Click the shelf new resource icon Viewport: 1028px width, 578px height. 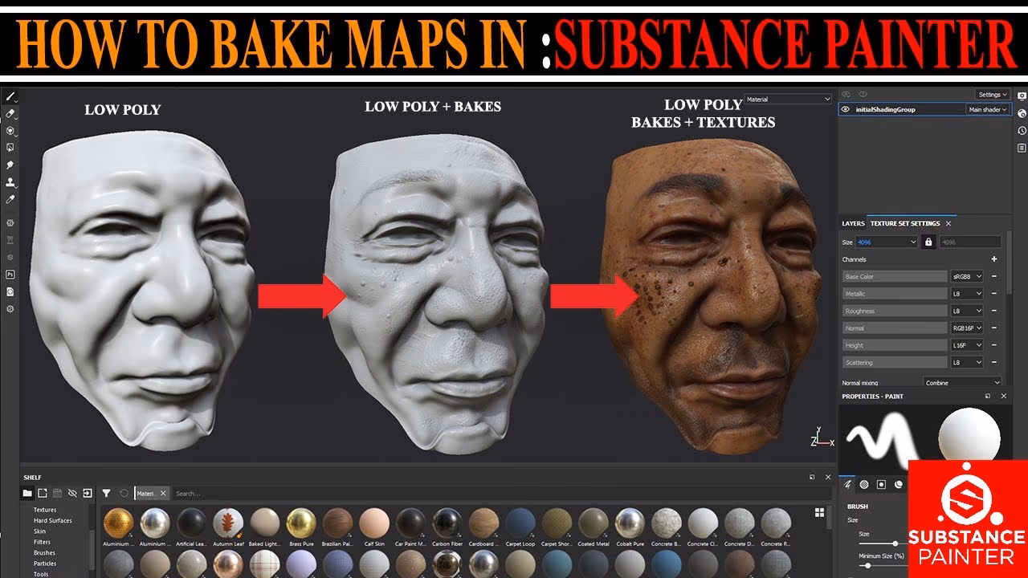tap(43, 493)
